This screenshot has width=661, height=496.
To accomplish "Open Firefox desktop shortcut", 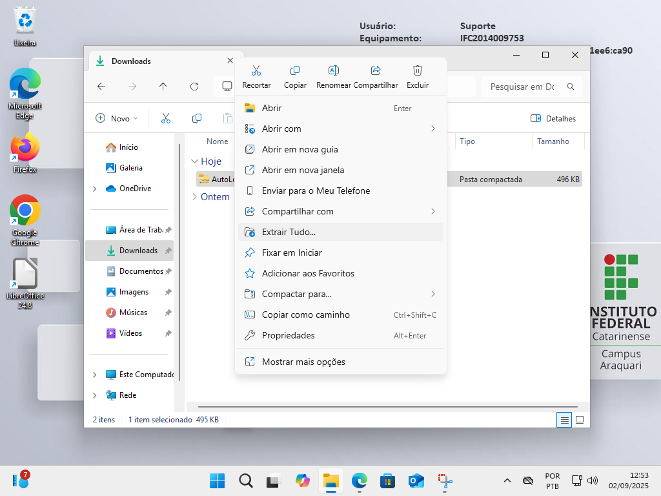I will point(25,152).
